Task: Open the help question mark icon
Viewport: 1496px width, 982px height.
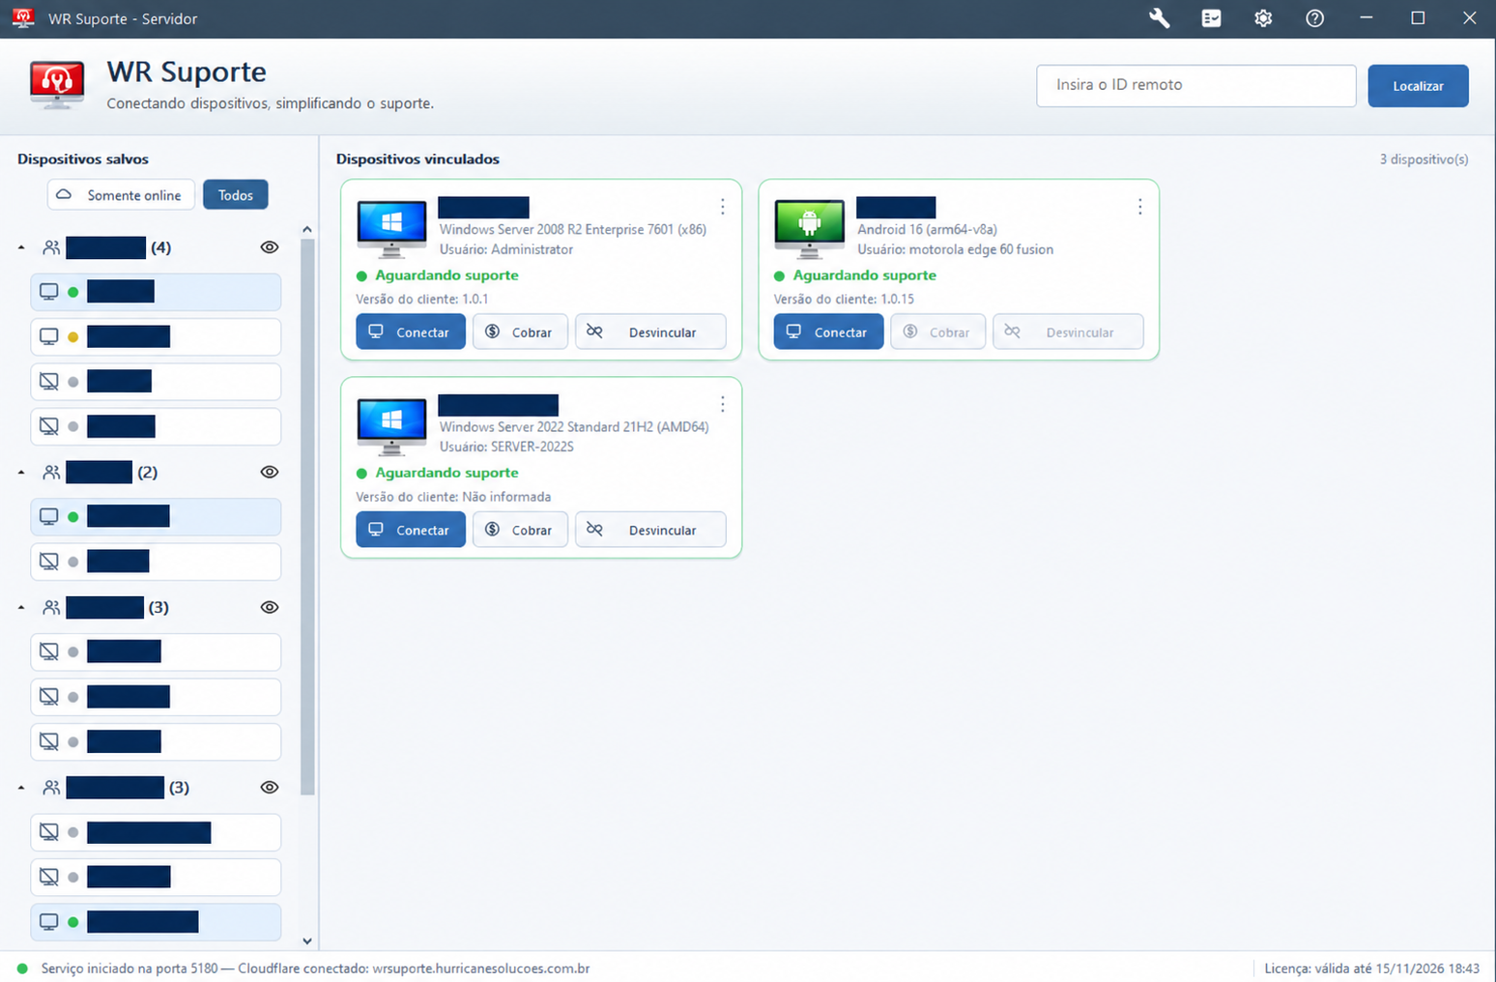Action: click(1314, 18)
